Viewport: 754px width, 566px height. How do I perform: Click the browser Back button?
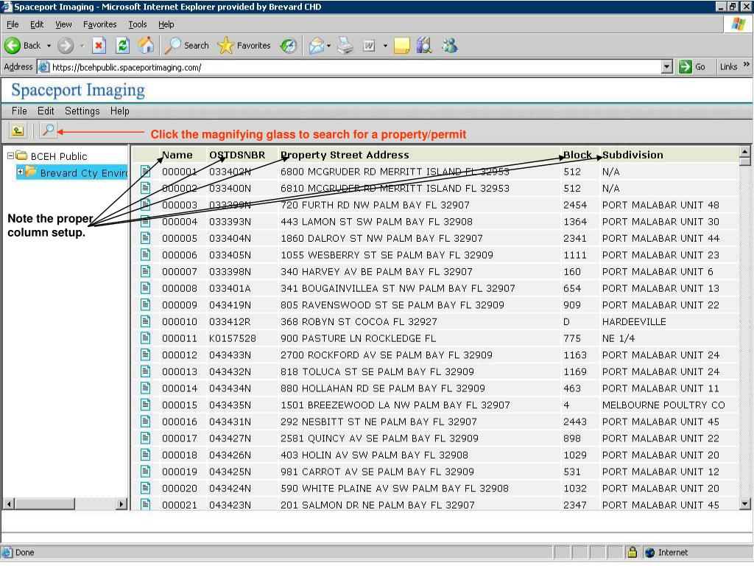(23, 46)
